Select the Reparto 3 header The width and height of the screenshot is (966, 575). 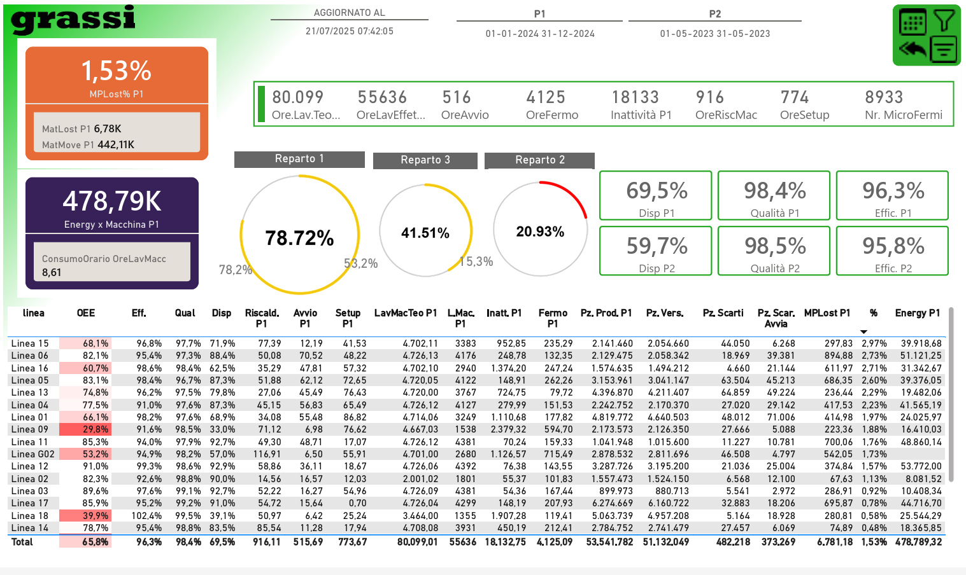click(425, 160)
